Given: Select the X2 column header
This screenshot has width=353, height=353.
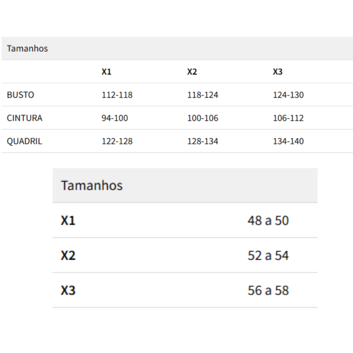Looking at the screenshot, I should pos(192,72).
